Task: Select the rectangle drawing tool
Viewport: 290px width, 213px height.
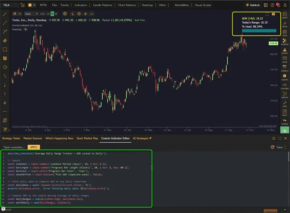Action: pos(5,49)
